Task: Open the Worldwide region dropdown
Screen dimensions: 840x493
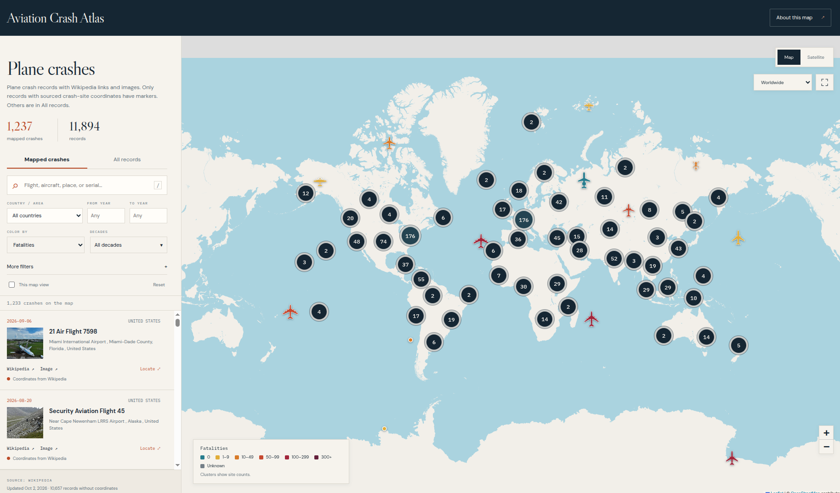Action: click(x=783, y=83)
